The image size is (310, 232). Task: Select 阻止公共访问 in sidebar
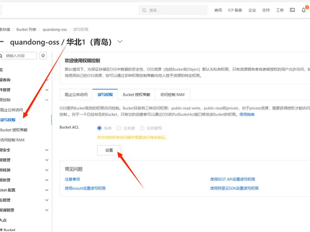[x=12, y=110]
